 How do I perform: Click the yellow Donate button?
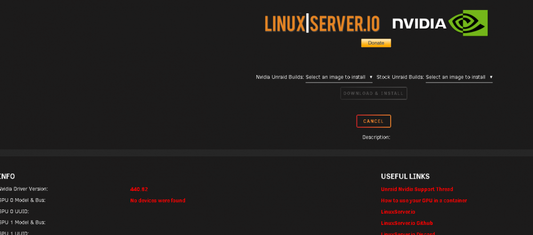[x=376, y=43]
